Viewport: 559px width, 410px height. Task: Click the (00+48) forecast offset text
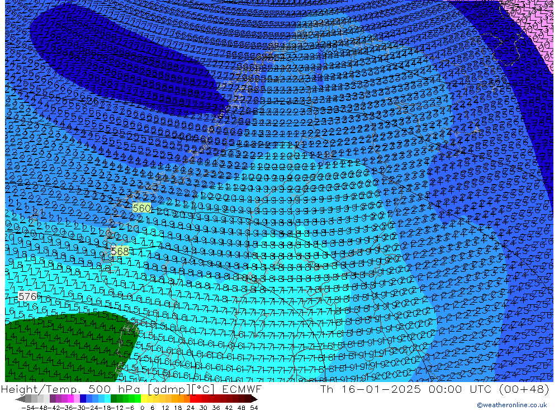tap(524, 389)
